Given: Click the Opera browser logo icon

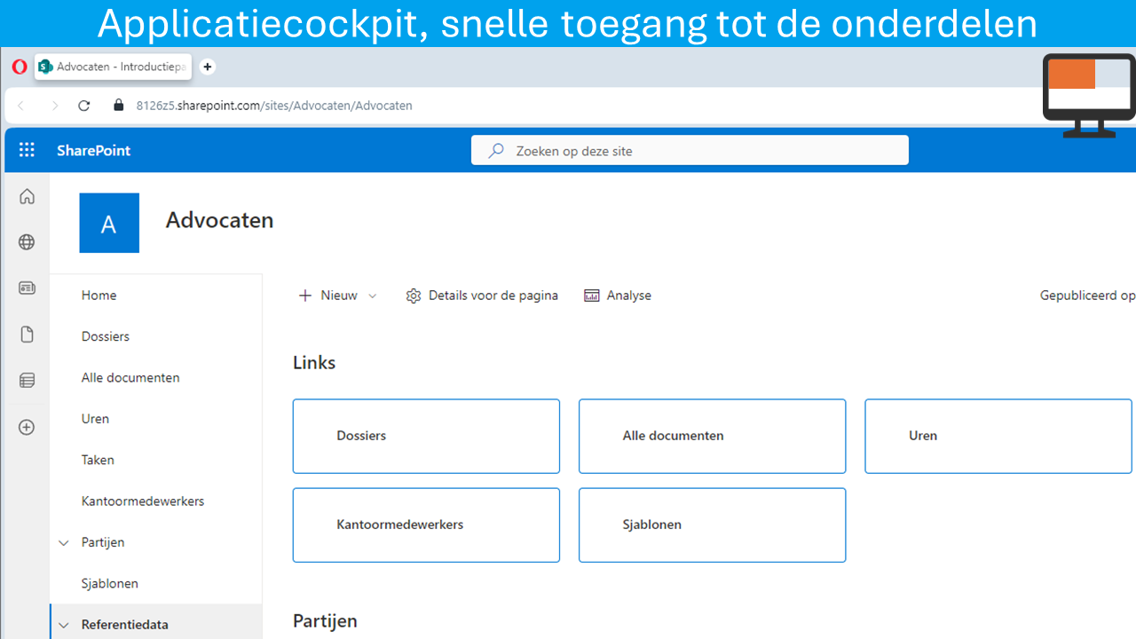Looking at the screenshot, I should [20, 67].
